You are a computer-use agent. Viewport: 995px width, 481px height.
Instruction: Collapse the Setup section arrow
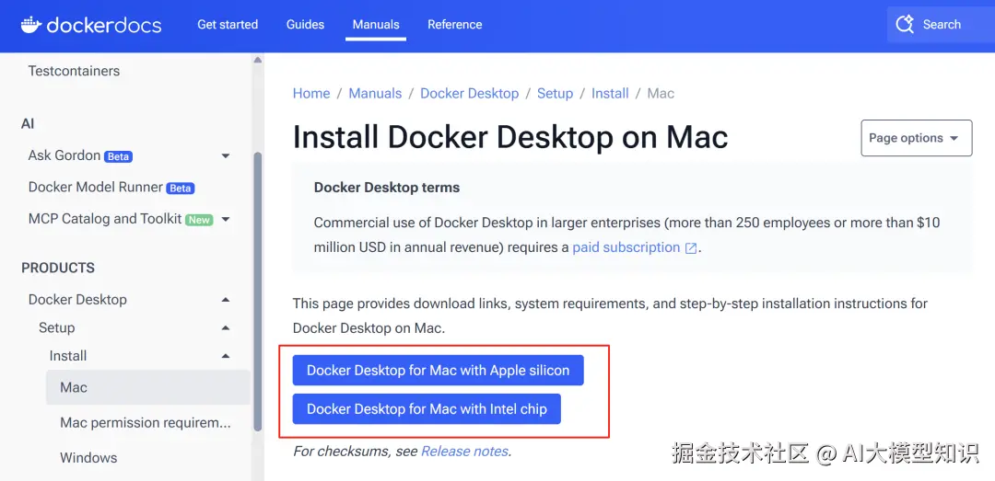[226, 327]
